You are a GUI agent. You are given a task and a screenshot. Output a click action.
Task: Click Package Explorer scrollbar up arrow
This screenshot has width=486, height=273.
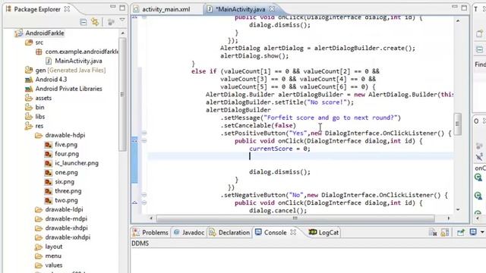tap(123, 33)
